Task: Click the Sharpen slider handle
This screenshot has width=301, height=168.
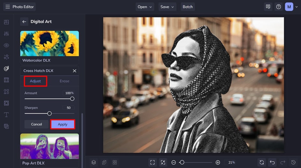Action: coord(49,113)
